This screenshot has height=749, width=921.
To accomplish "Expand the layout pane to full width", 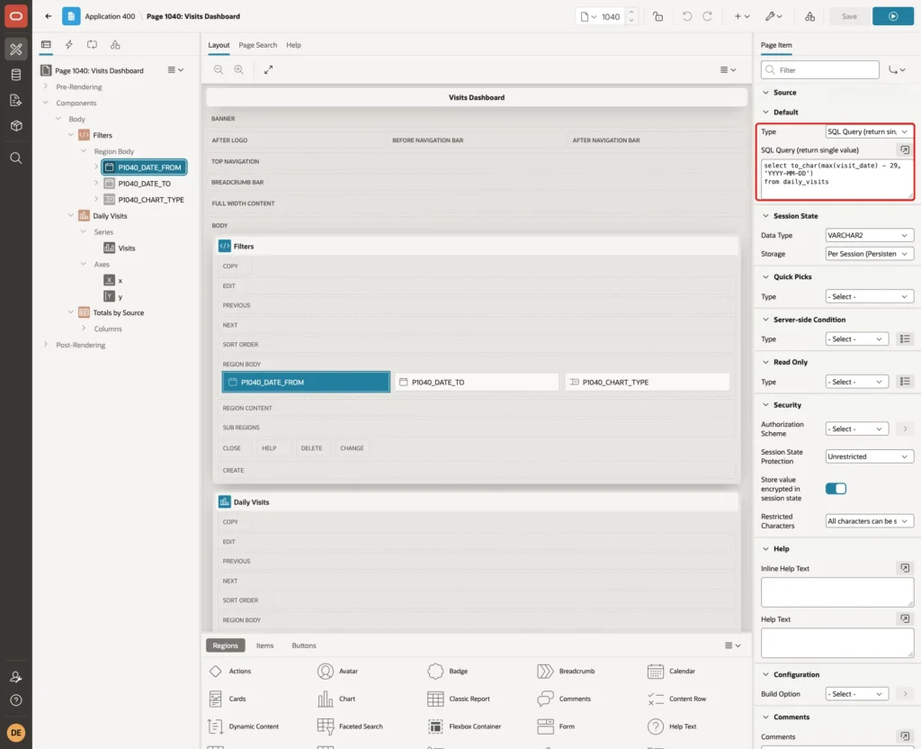I will pos(268,69).
